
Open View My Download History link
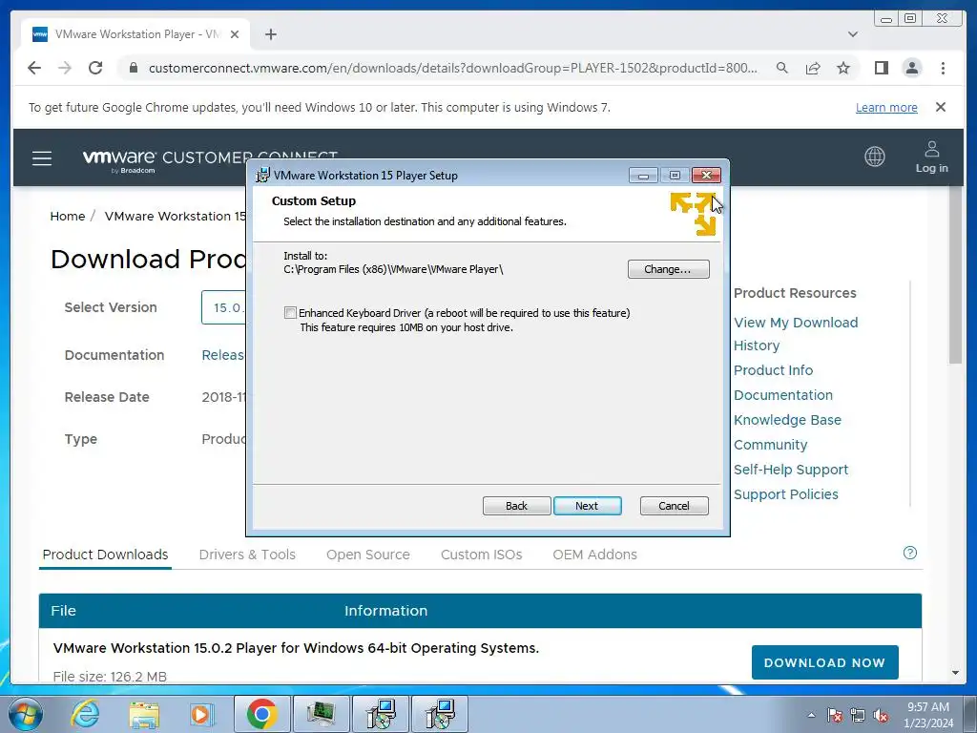pyautogui.click(x=796, y=334)
